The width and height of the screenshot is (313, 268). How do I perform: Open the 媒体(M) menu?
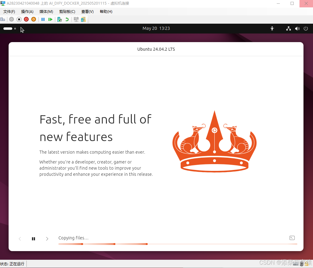[46, 12]
